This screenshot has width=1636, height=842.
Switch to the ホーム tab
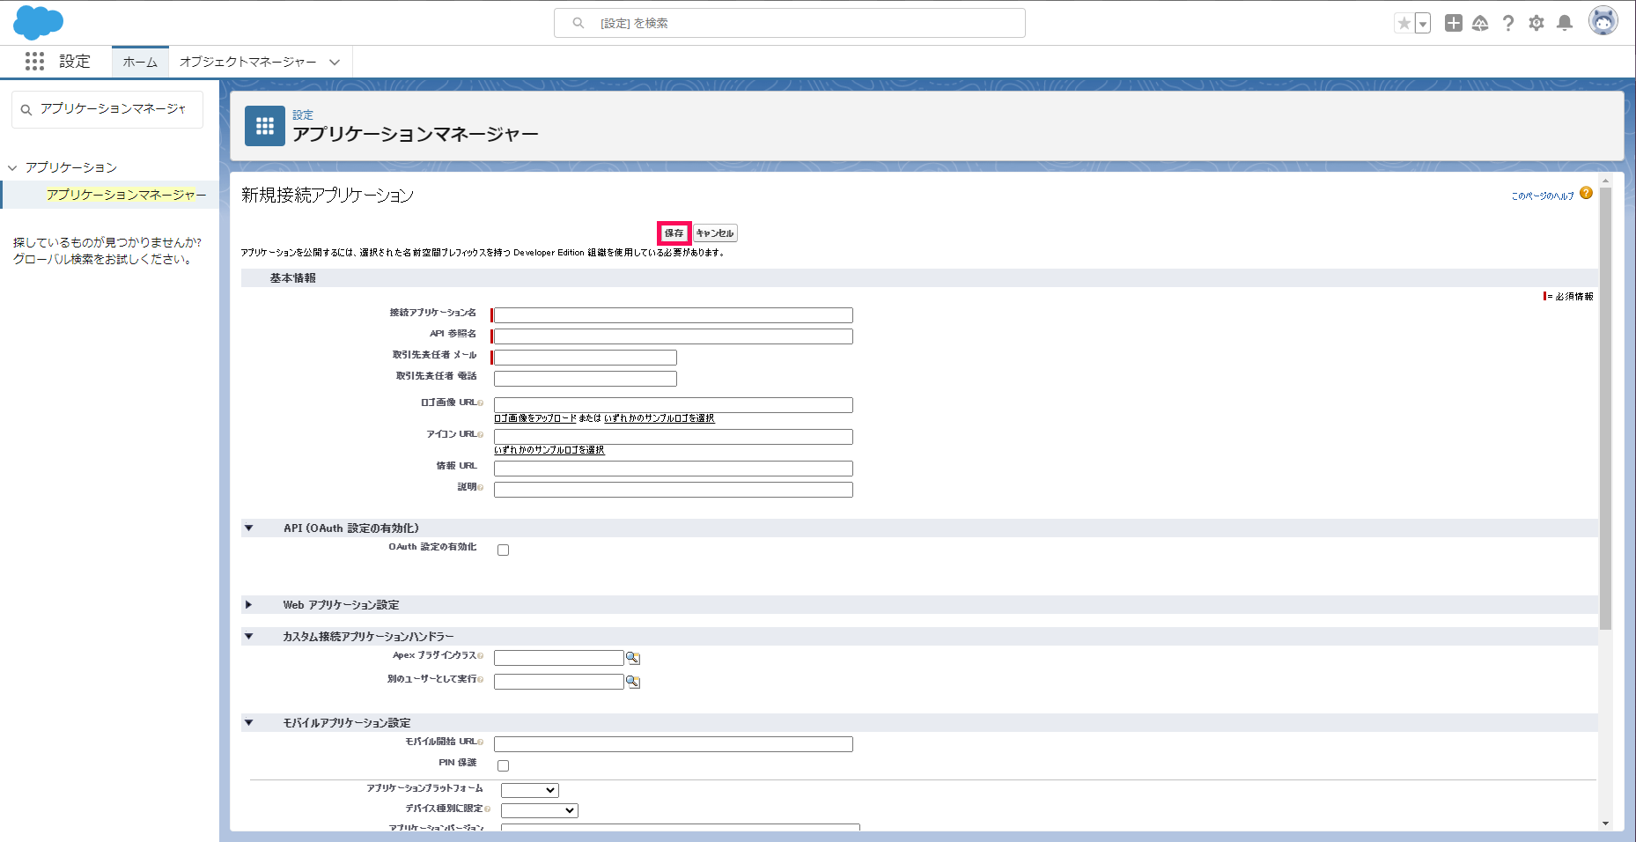pos(140,62)
